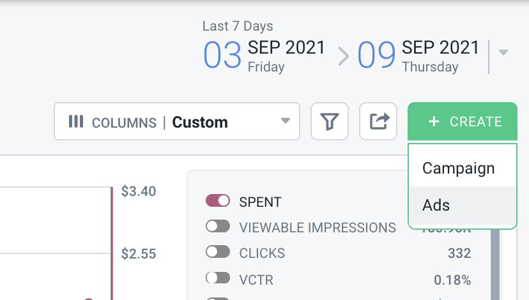The height and width of the screenshot is (300, 529).
Task: Click the 03 Sep 2021 start date
Action: [x=264, y=56]
